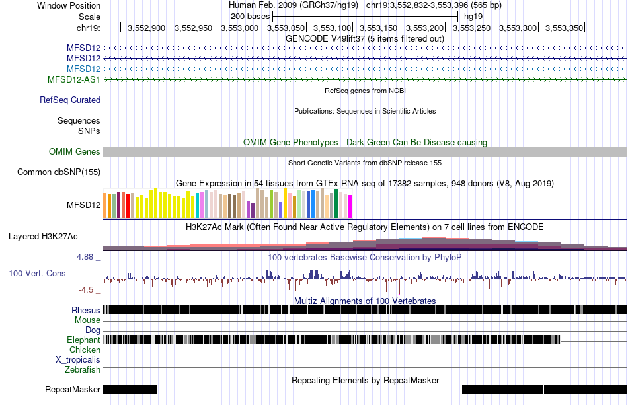This screenshot has height=405, width=628.
Task: Click the H3K27Ac Mark ENCODE track title
Action: click(x=364, y=227)
